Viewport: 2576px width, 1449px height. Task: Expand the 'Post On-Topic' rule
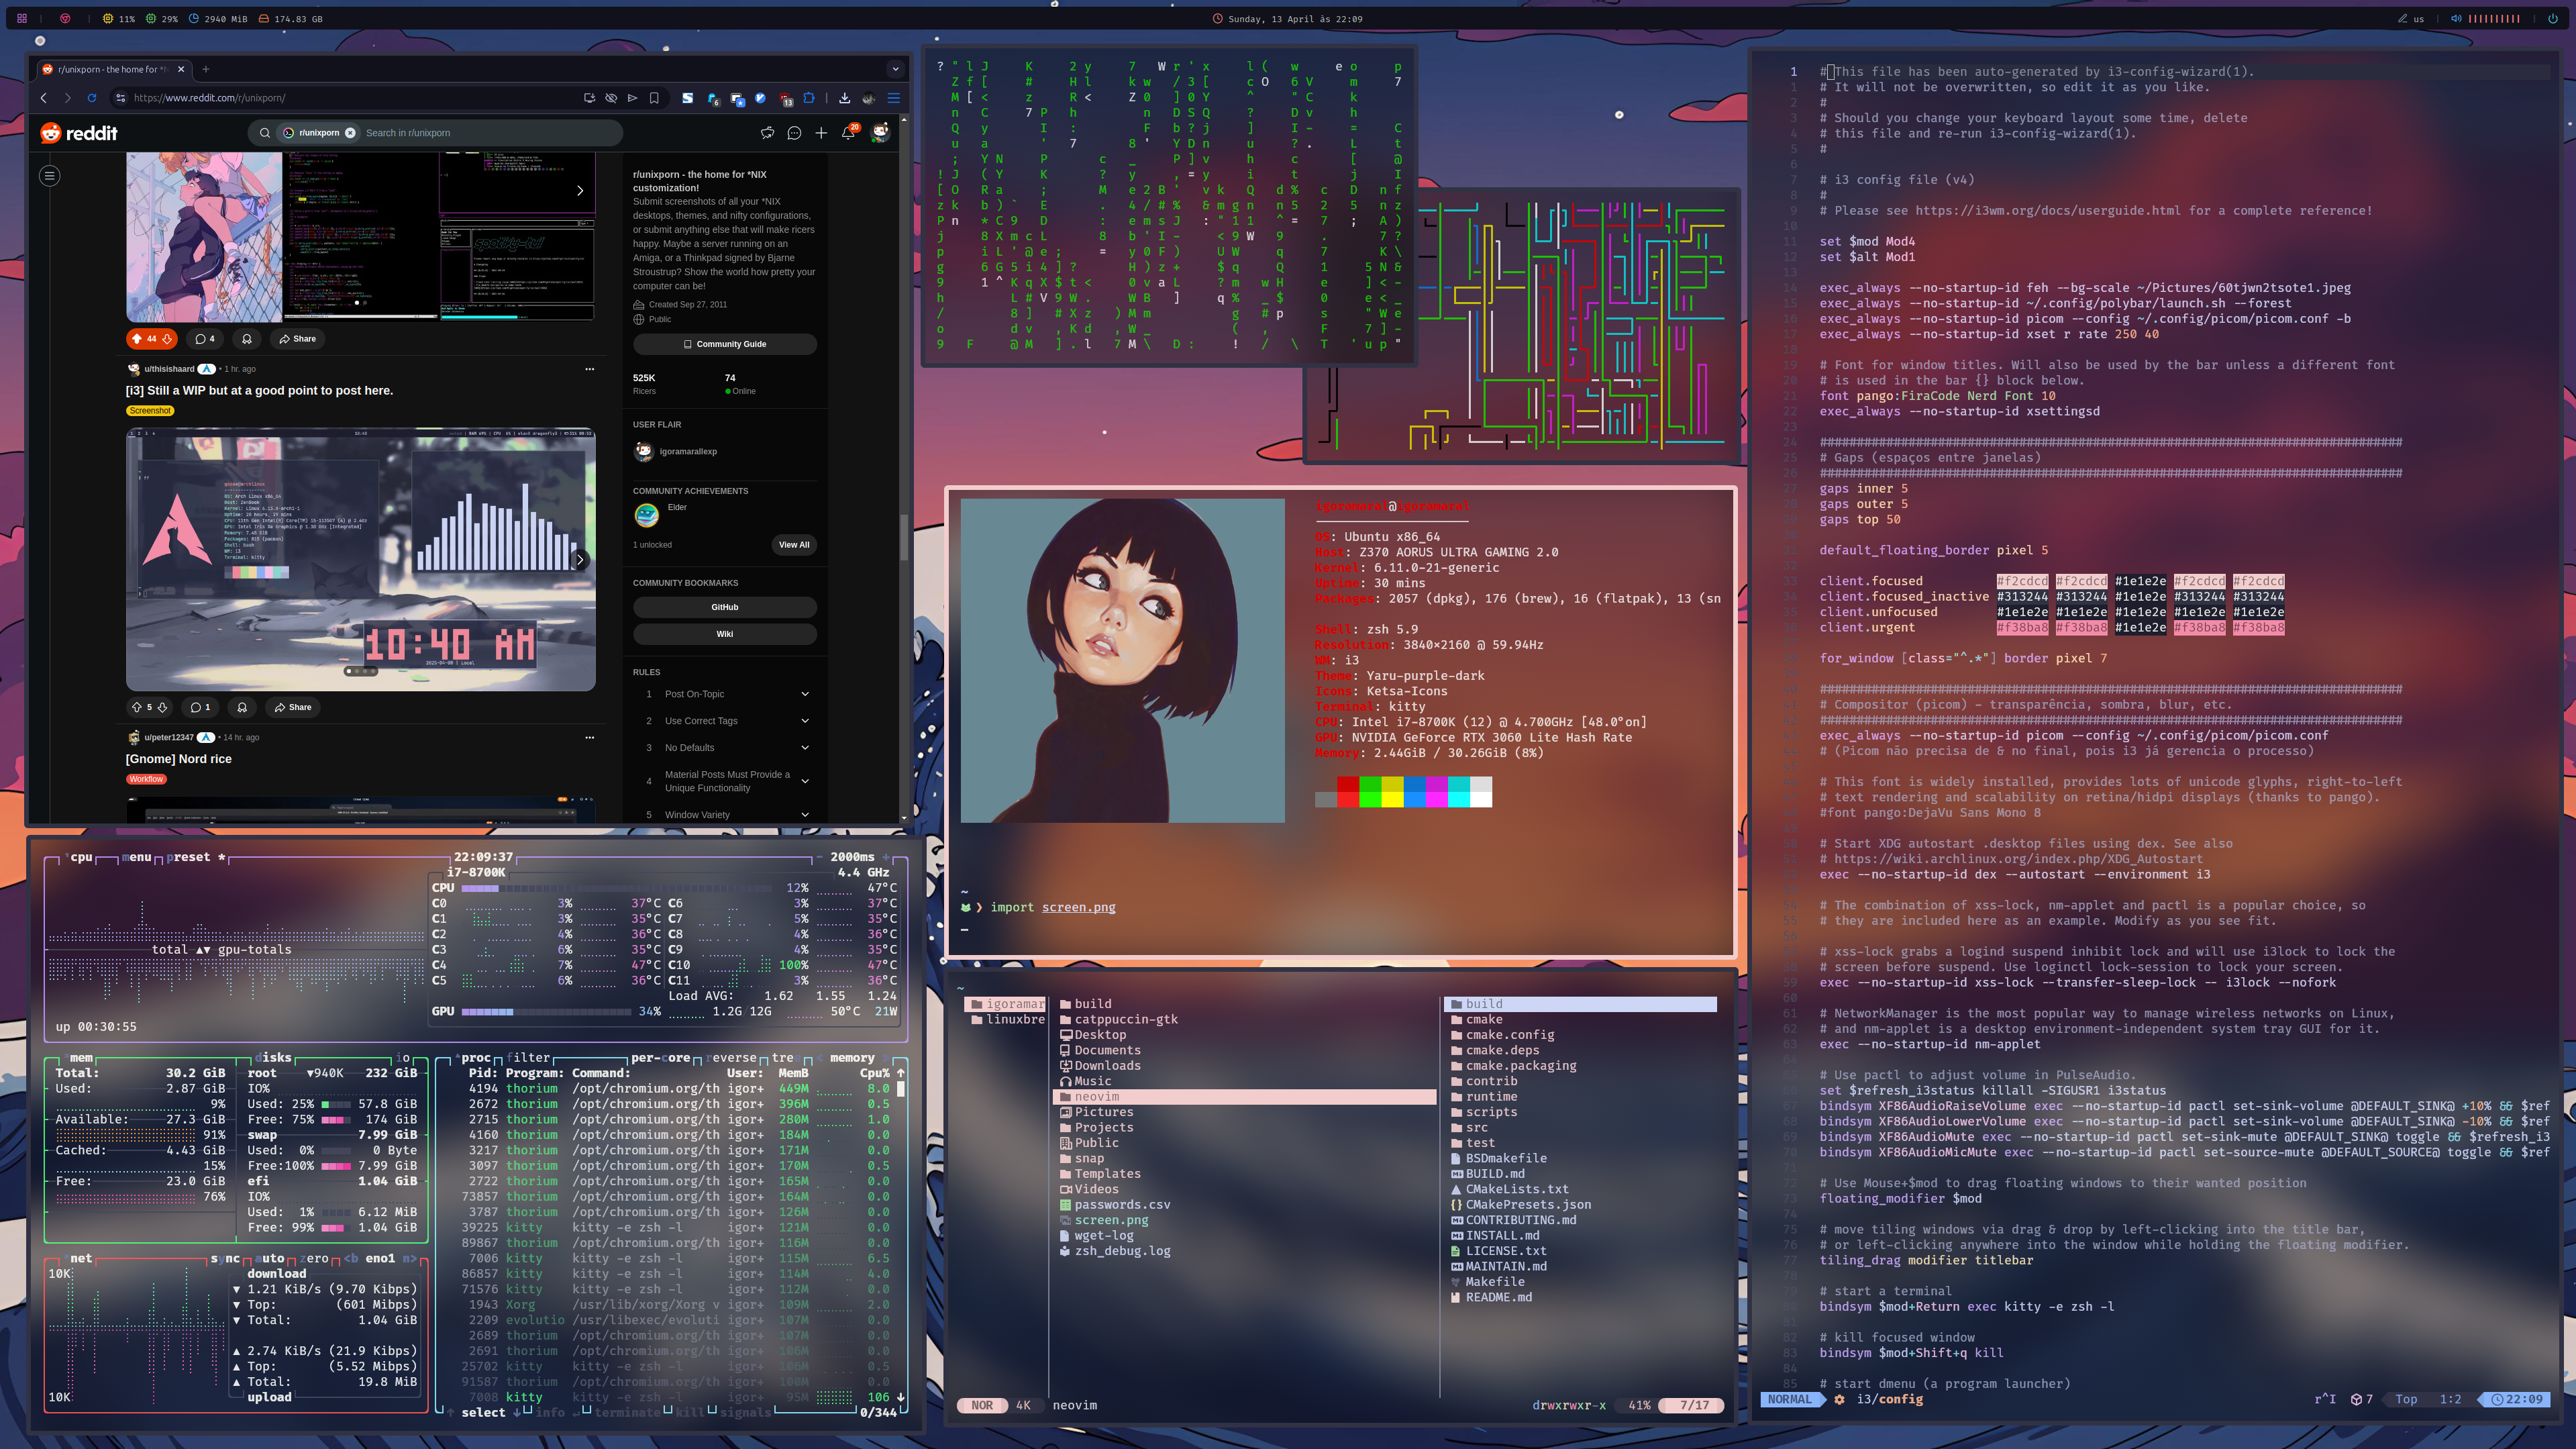pyautogui.click(x=805, y=693)
